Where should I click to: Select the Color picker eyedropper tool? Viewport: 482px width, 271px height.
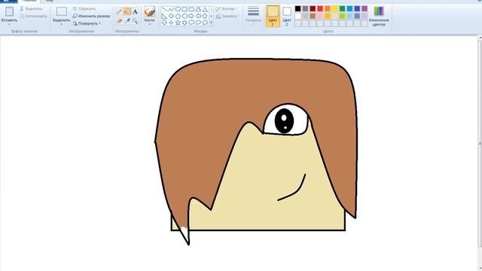coord(127,21)
